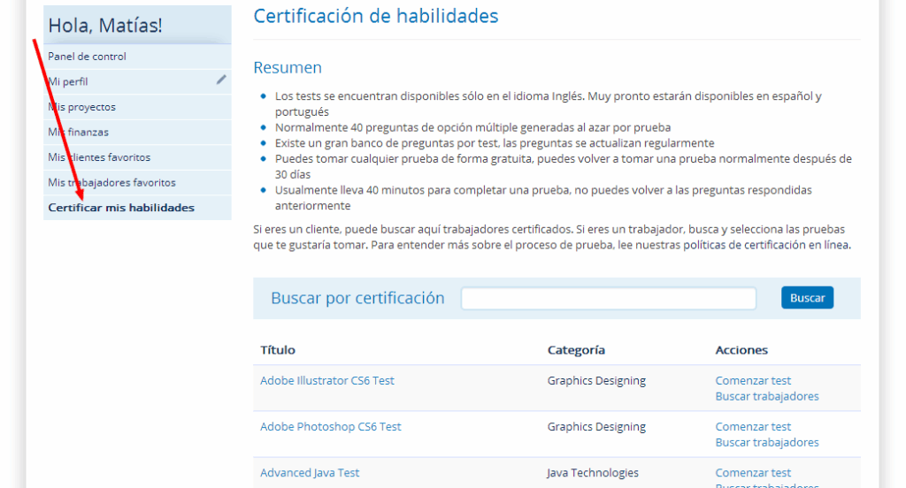Click the Buscar por certificación search field
906x488 pixels.
coord(608,299)
